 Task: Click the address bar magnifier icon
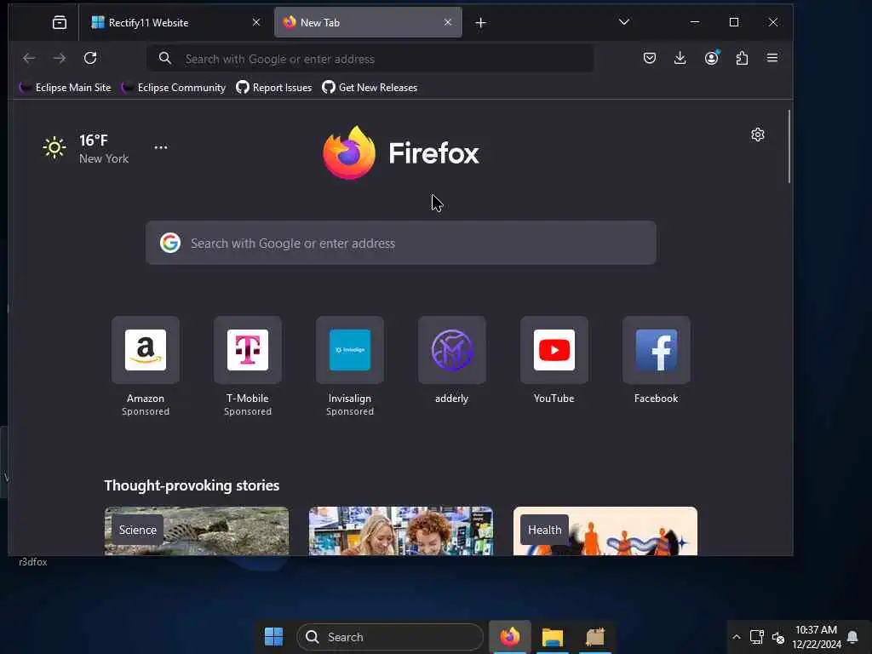[164, 58]
